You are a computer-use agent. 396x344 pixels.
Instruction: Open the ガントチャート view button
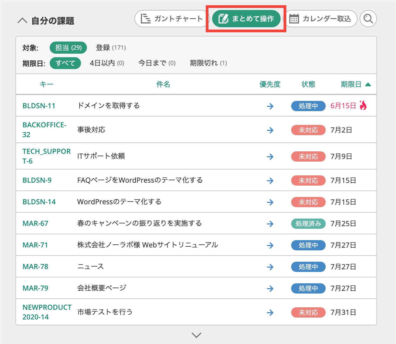[172, 19]
